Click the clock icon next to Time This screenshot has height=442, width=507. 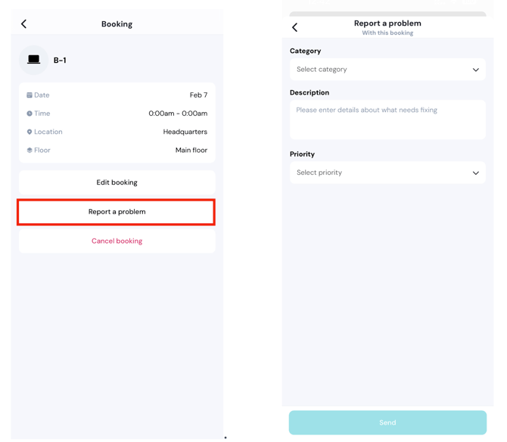[30, 114]
